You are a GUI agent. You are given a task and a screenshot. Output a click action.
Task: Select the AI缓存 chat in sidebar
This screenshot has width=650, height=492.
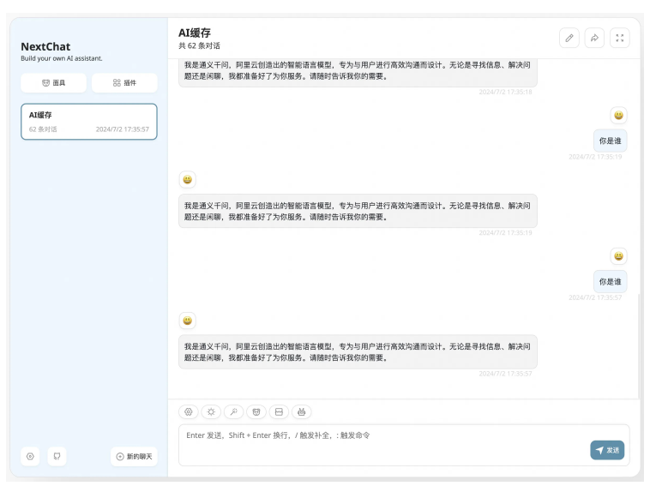(x=89, y=122)
